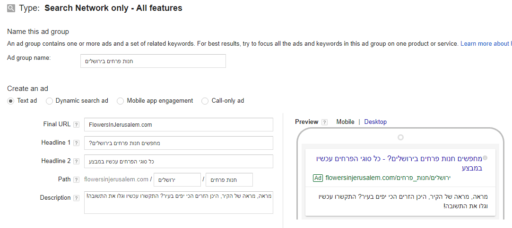Click the green Ad badge in preview
Viewport: 512px width, 228px height.
tap(318, 178)
